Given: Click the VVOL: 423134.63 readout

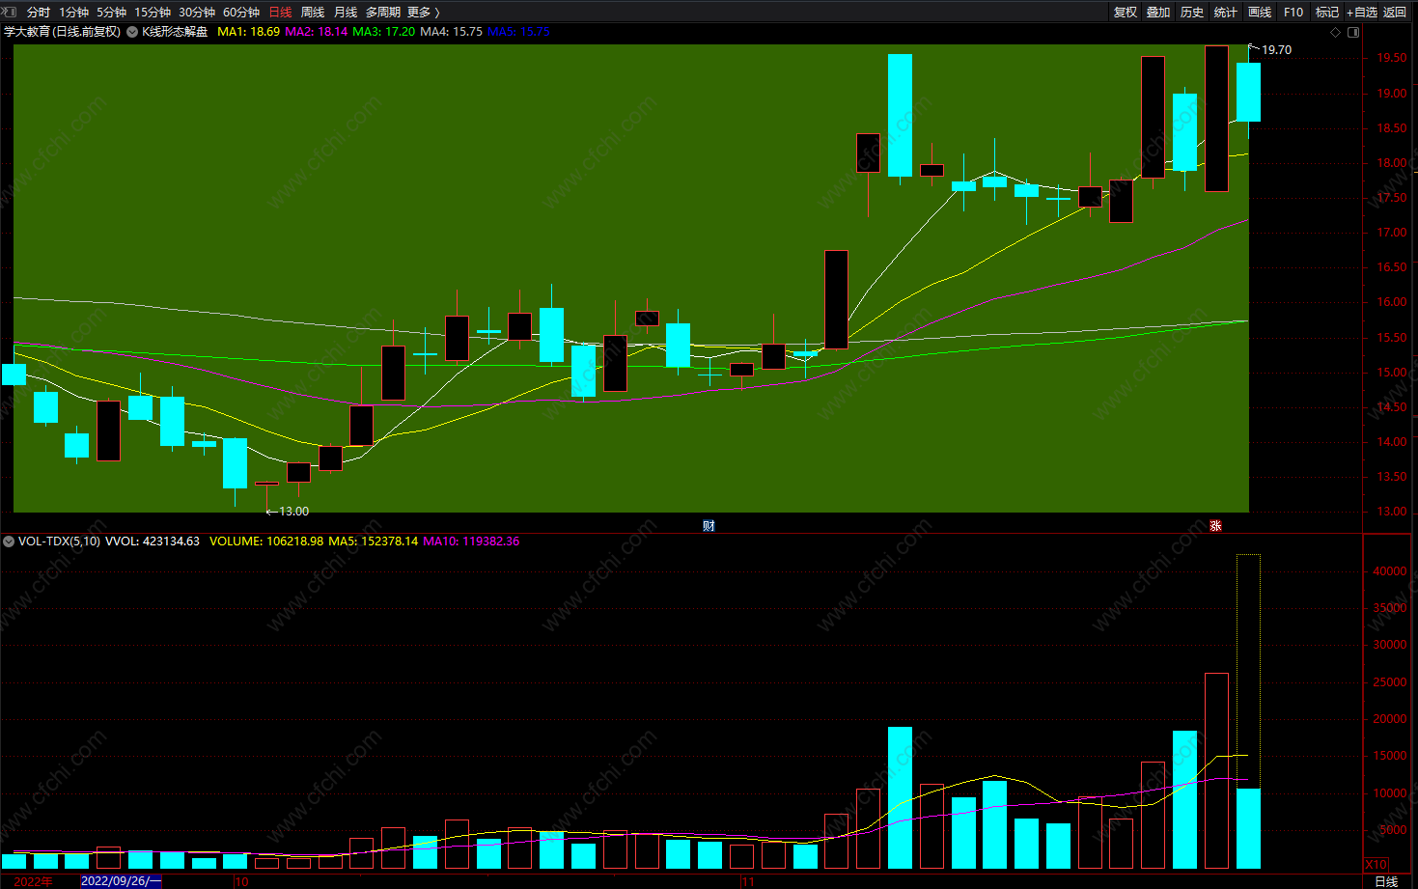Looking at the screenshot, I should click(x=153, y=542).
